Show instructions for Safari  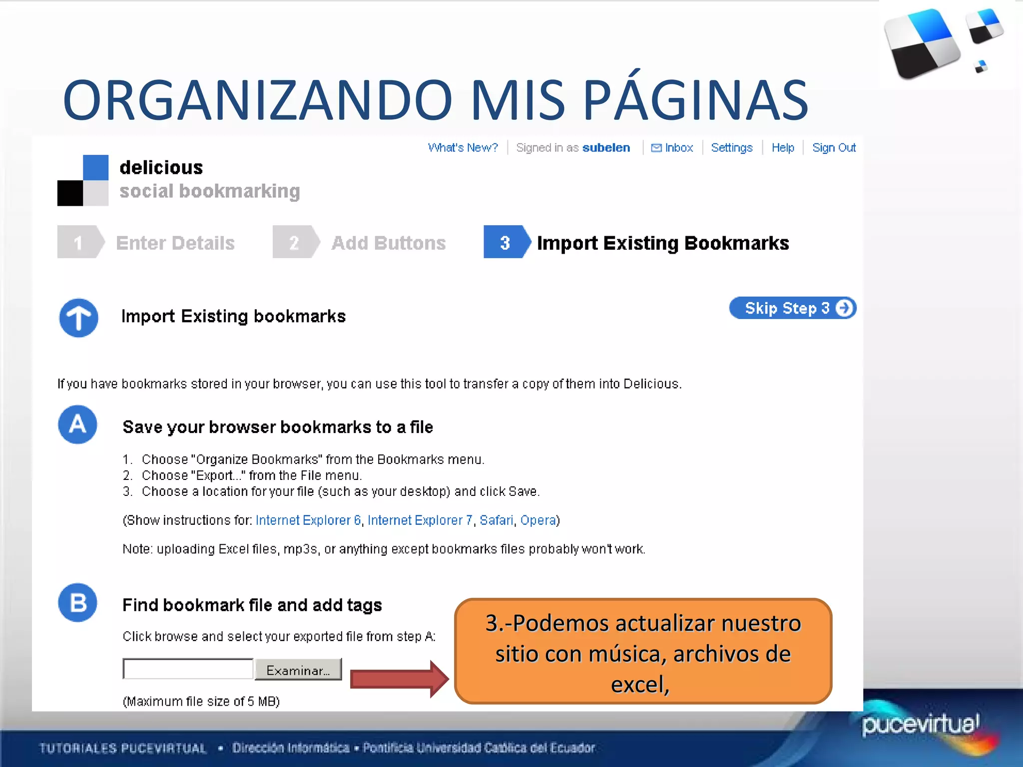(496, 520)
